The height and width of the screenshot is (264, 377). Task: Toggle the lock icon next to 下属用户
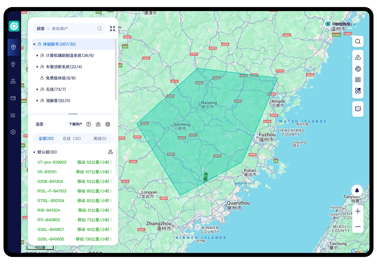point(98,124)
